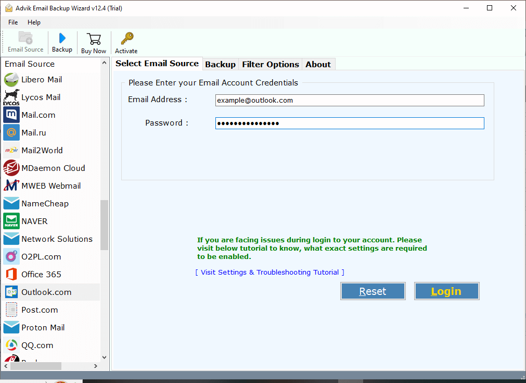Open the Buy Now shopping cart

coord(94,39)
